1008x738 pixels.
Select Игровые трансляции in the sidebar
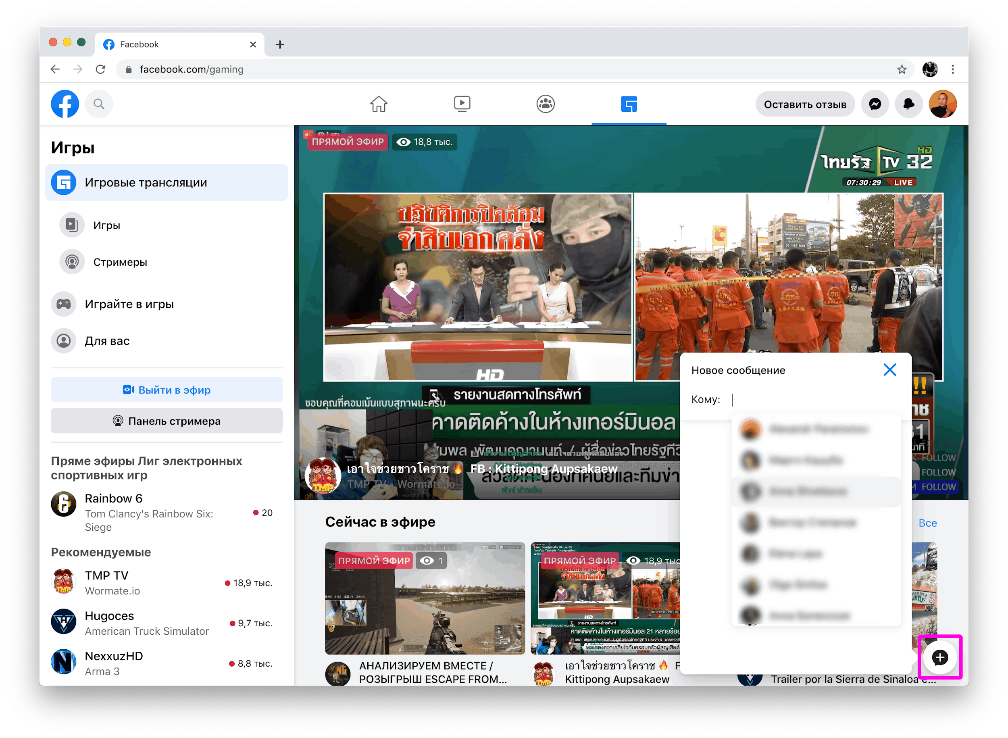(167, 183)
